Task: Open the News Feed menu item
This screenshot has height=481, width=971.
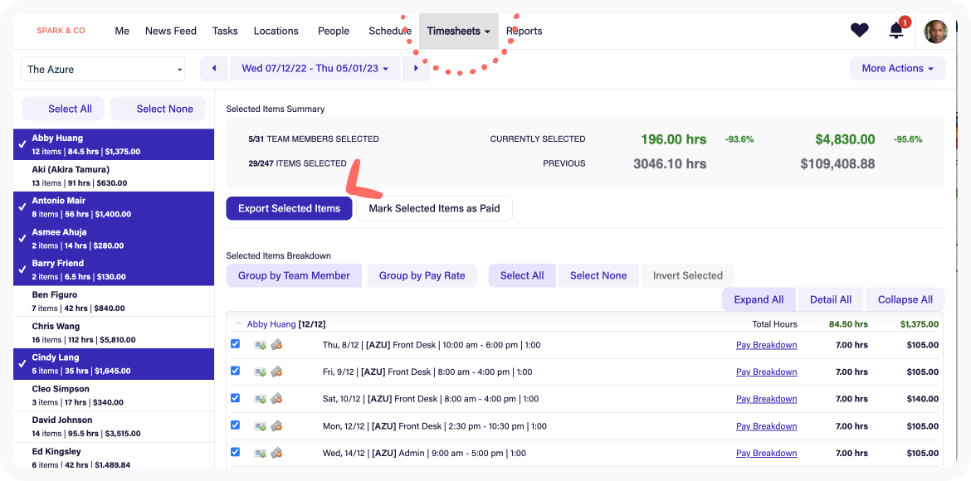Action: tap(170, 31)
